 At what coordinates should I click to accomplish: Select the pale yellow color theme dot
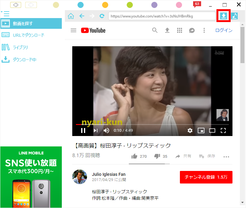pyautogui.click(x=56, y=5)
